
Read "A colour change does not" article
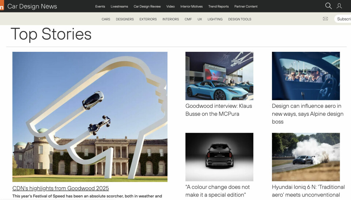coord(217,191)
